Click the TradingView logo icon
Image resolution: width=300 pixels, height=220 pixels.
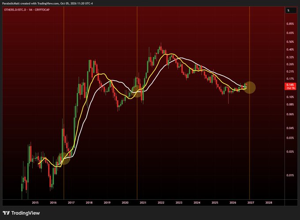pos(6,213)
